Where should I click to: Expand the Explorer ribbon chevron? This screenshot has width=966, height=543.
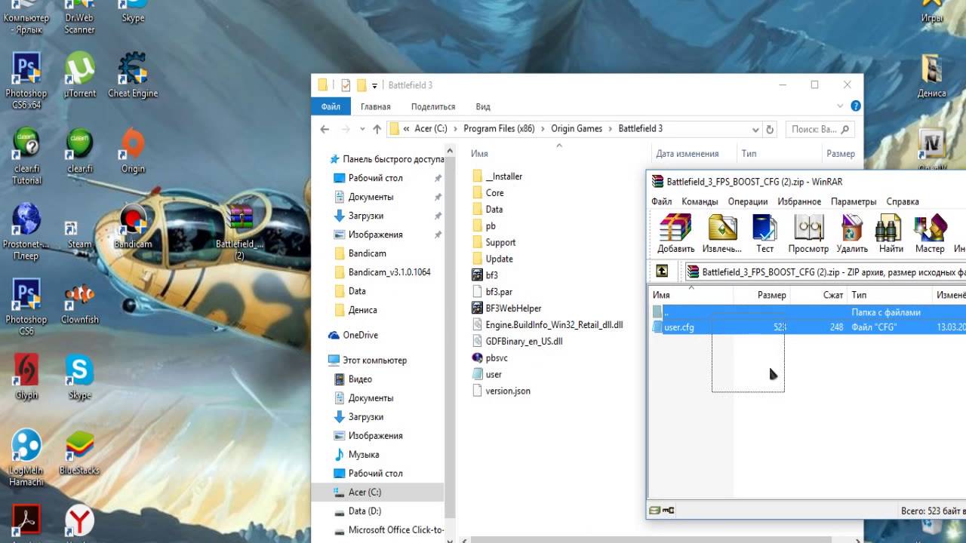click(841, 106)
